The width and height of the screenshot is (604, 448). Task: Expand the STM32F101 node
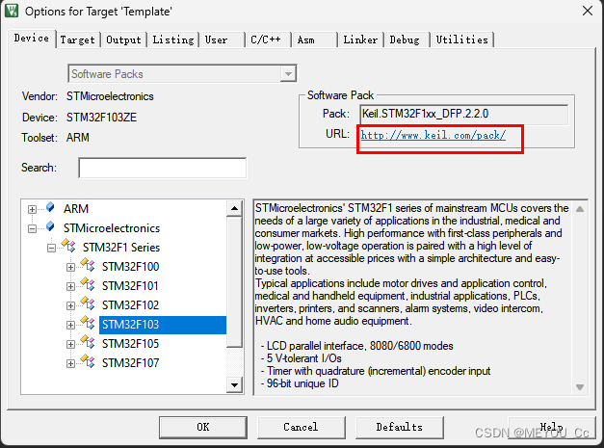click(x=70, y=286)
